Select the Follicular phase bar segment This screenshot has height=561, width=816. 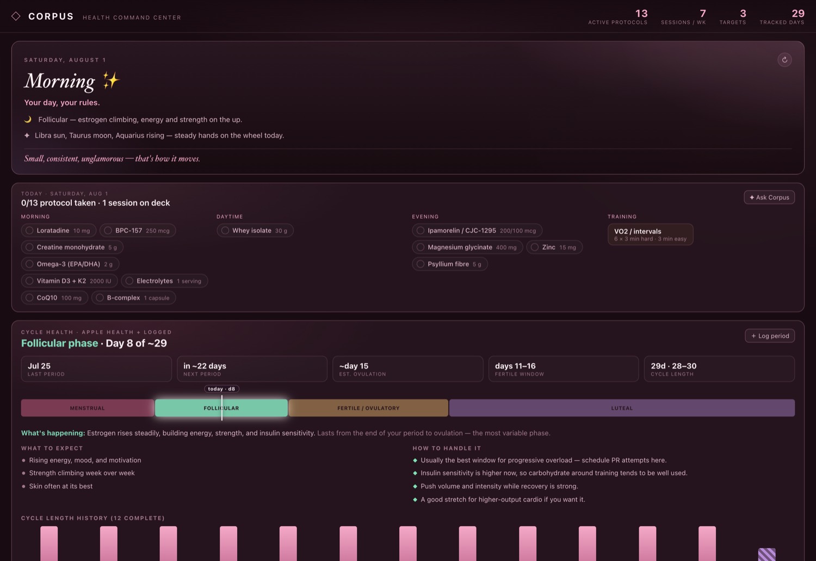click(x=221, y=408)
